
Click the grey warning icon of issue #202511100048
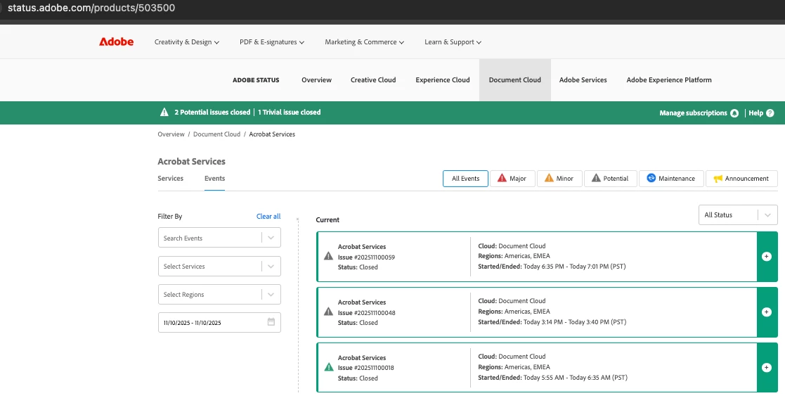point(328,312)
